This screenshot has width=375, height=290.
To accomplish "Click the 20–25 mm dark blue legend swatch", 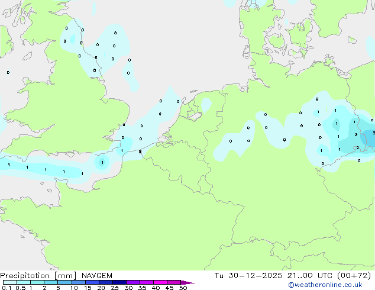I will 106,282.
